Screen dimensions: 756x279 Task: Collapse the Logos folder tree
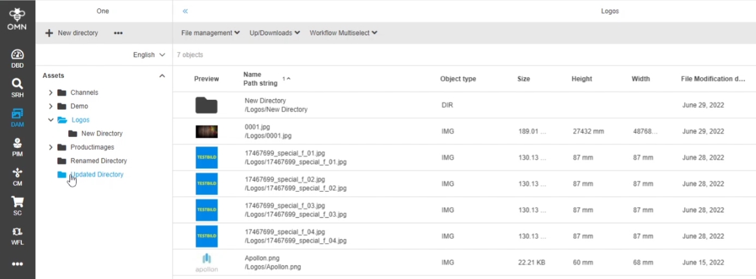(x=51, y=120)
